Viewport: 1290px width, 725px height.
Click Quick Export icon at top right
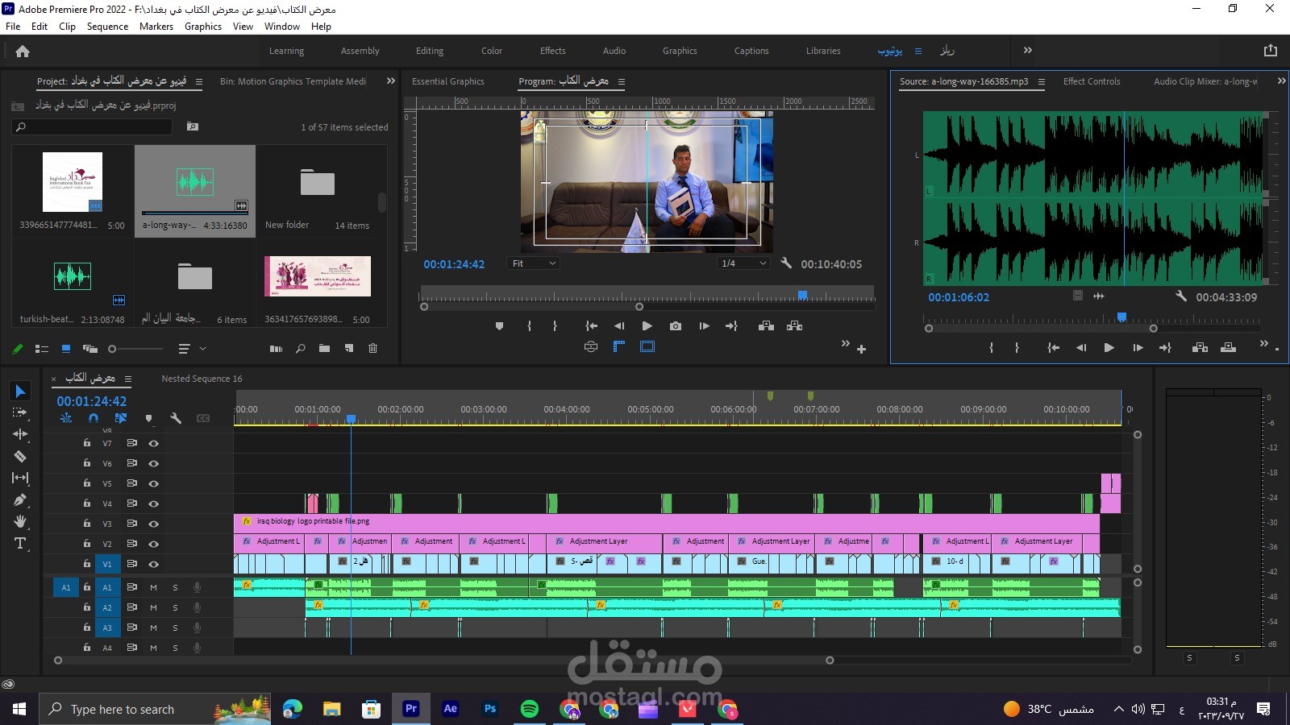(1271, 50)
